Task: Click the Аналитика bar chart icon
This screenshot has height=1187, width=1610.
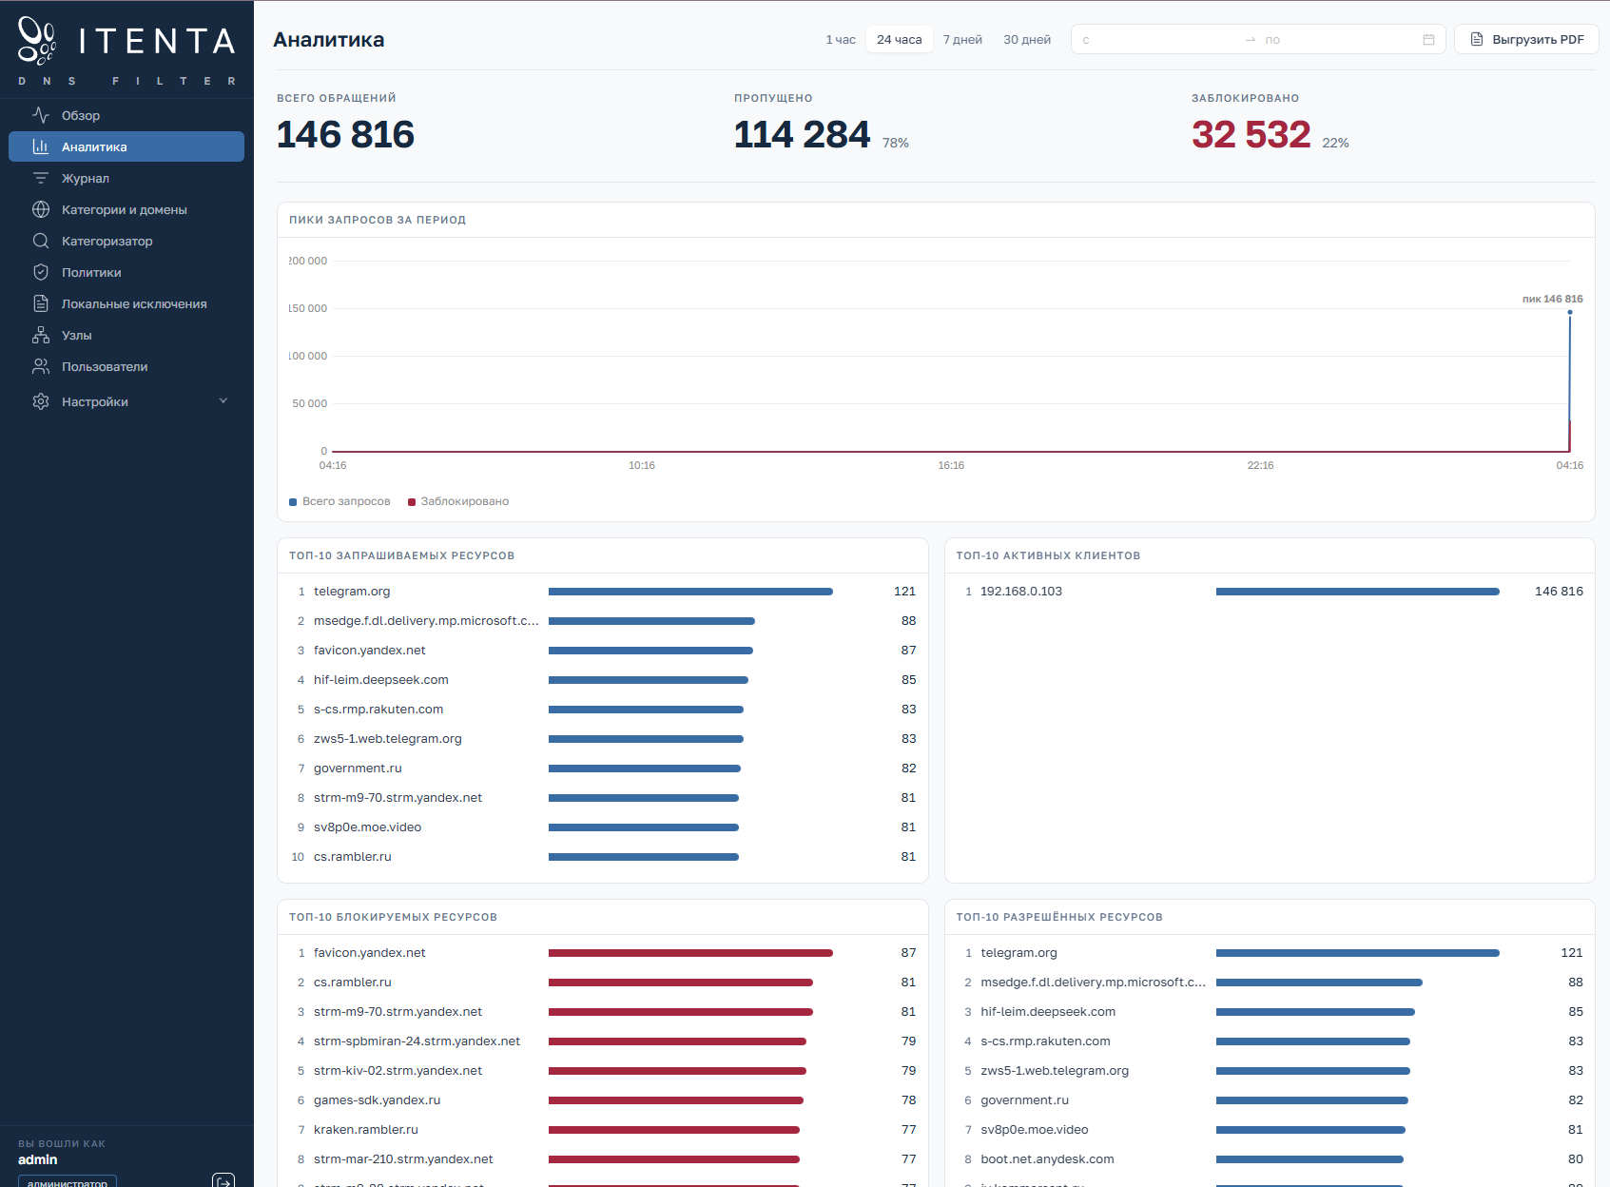Action: pyautogui.click(x=41, y=146)
